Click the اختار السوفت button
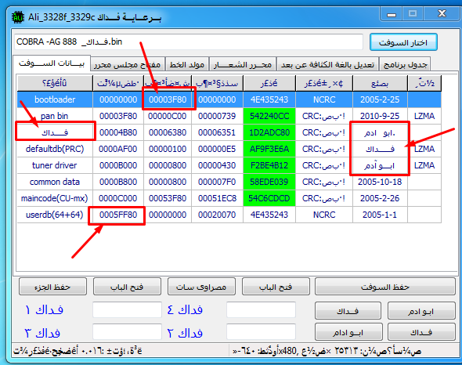The width and height of the screenshot is (462, 365). [x=403, y=42]
